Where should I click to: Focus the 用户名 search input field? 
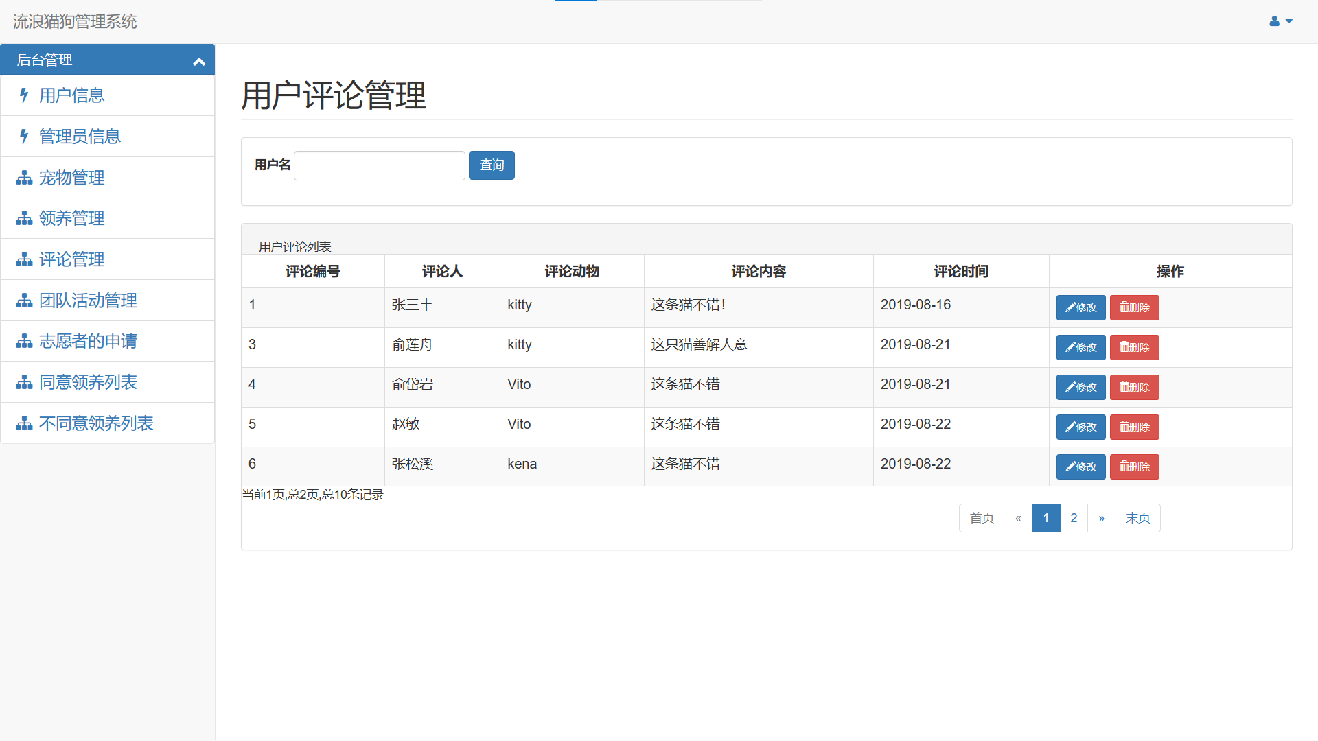point(380,166)
